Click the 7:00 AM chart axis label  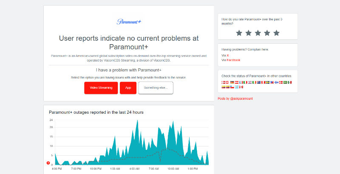coord(154,168)
